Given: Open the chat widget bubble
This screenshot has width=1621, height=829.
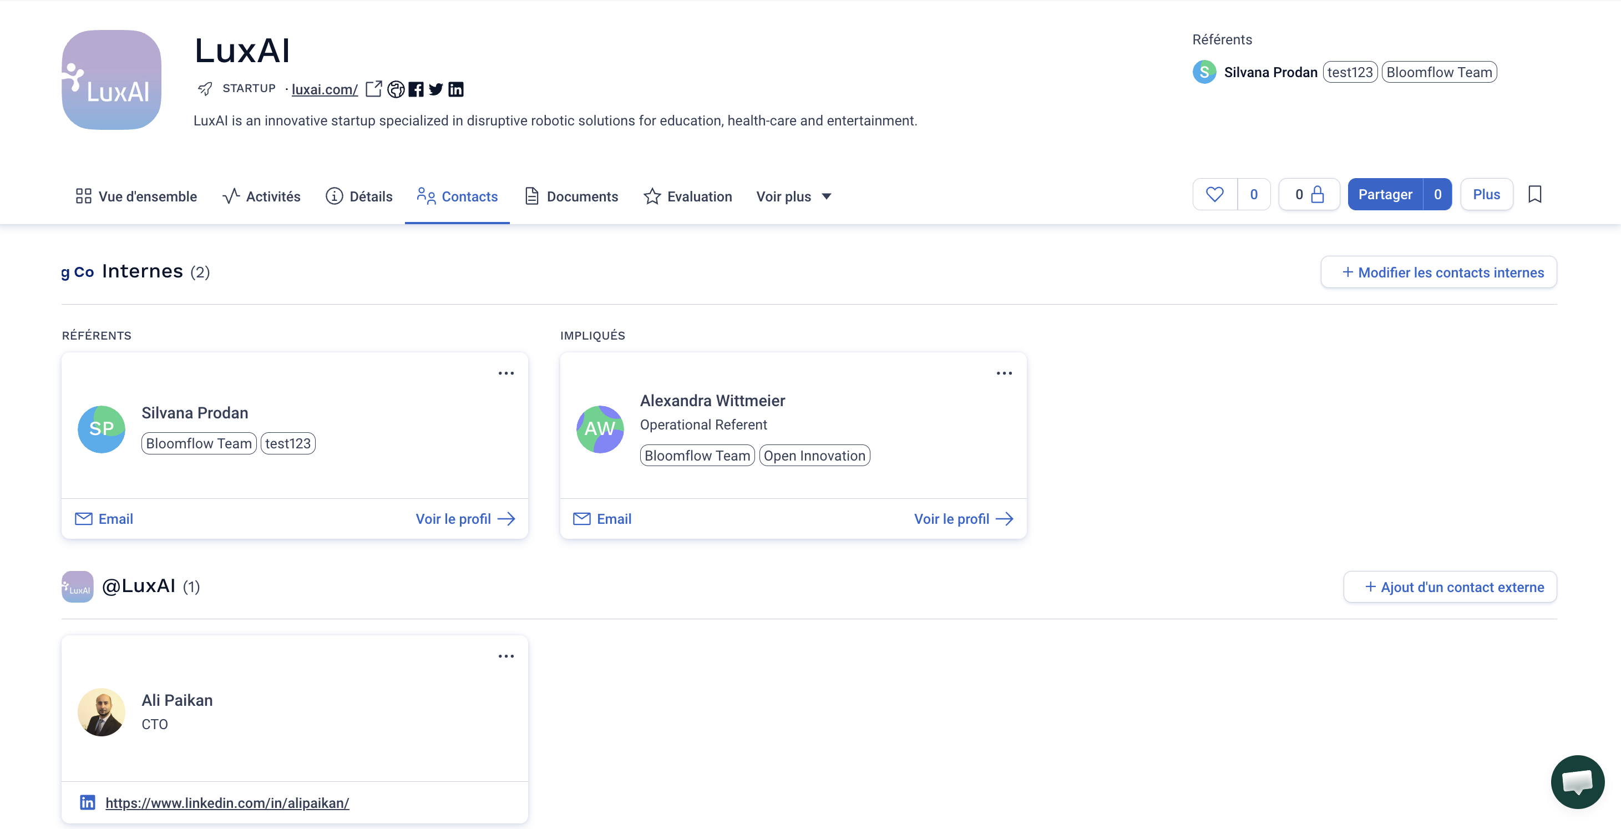Looking at the screenshot, I should 1578,782.
